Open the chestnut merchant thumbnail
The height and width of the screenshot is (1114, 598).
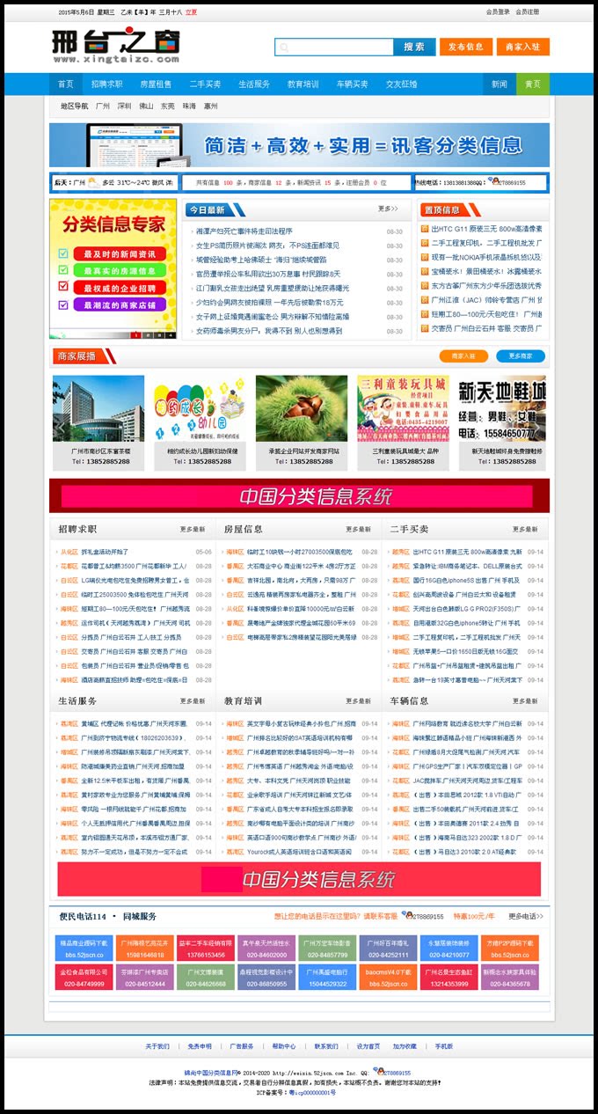click(x=302, y=408)
